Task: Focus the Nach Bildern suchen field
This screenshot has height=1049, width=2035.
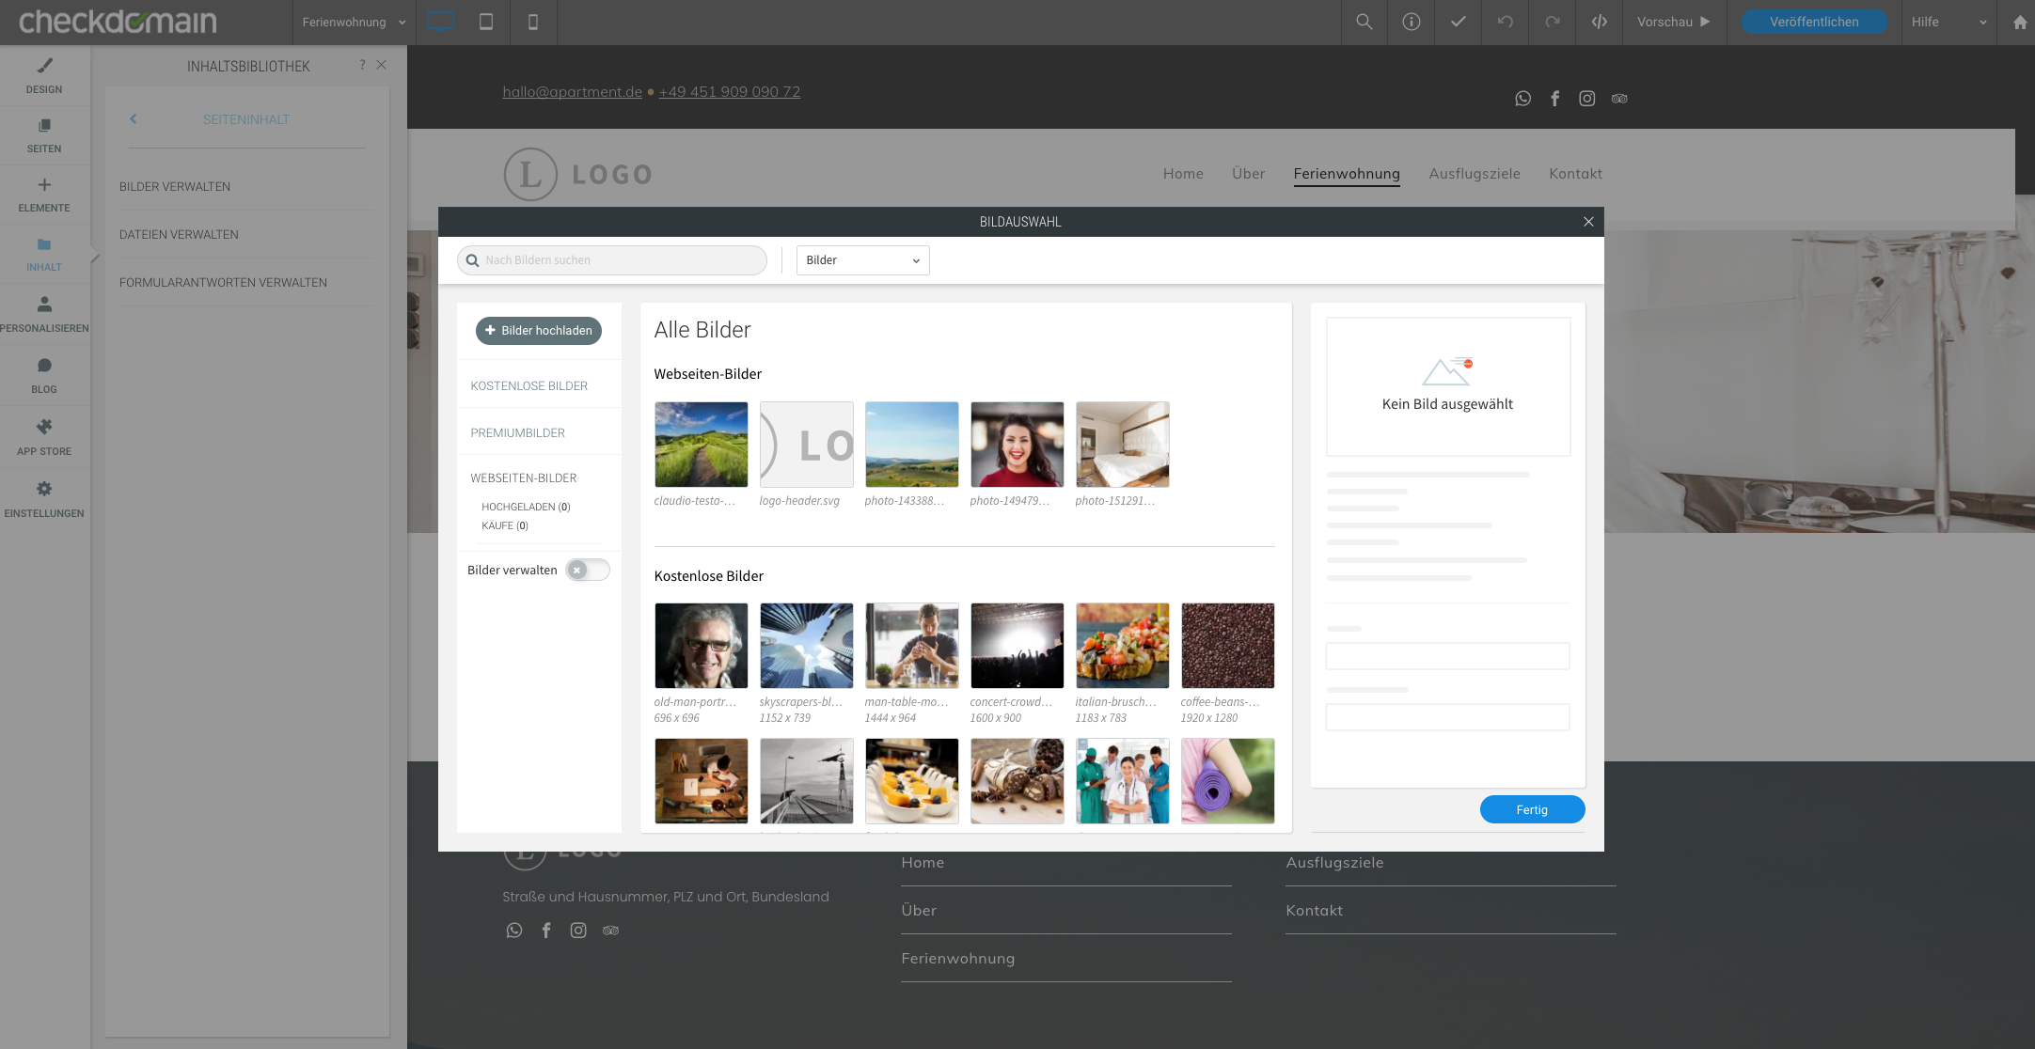Action: [x=621, y=260]
